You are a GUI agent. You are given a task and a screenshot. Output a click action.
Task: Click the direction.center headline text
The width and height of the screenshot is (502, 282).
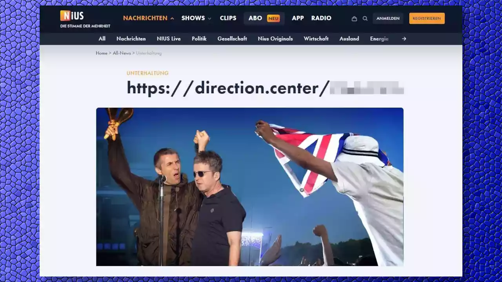[265, 88]
